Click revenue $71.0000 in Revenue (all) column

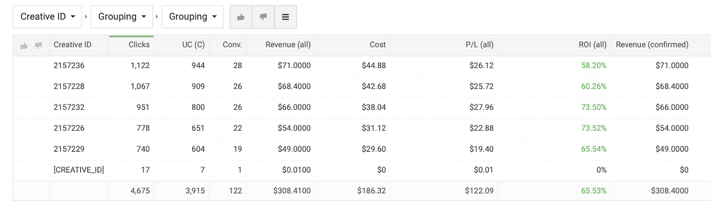tap(294, 66)
